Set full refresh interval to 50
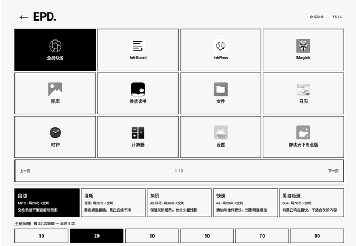356x246 pixels. 207,236
